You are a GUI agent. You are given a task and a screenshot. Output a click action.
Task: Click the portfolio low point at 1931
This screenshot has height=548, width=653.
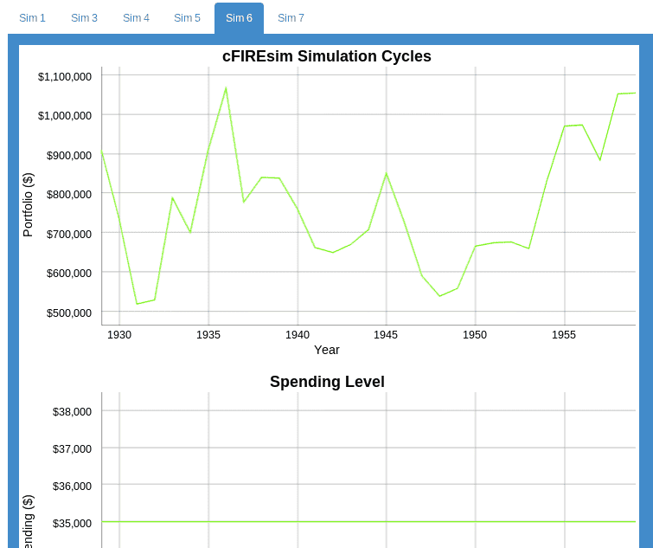pyautogui.click(x=137, y=304)
